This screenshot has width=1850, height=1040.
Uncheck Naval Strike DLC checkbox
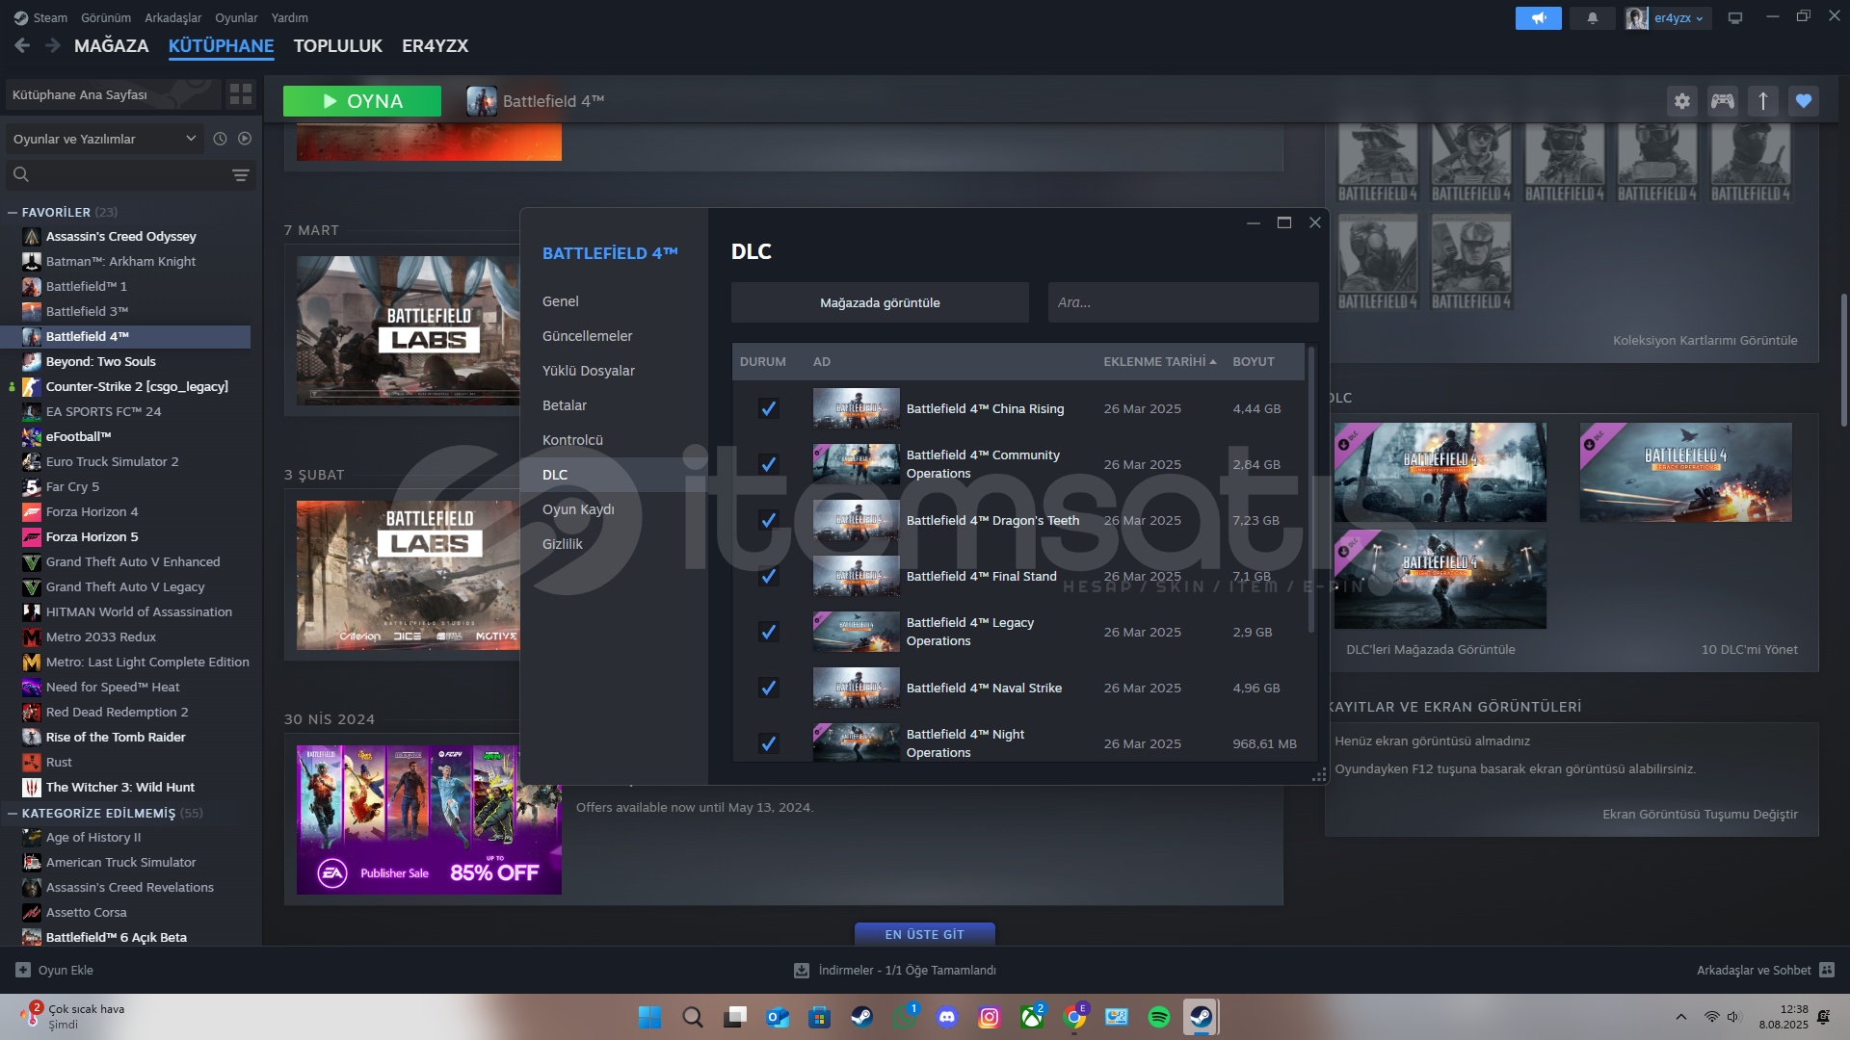[x=768, y=688]
